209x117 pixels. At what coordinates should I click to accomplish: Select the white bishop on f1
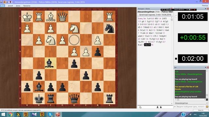pyautogui.click(x=51, y=17)
